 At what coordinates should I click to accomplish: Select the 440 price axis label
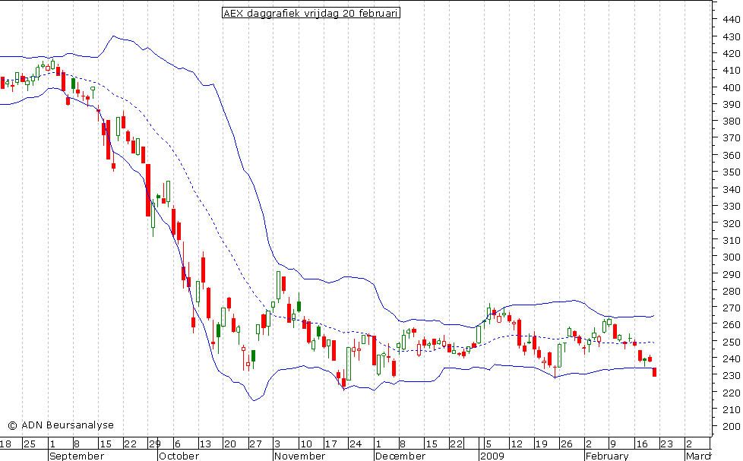tap(732, 20)
